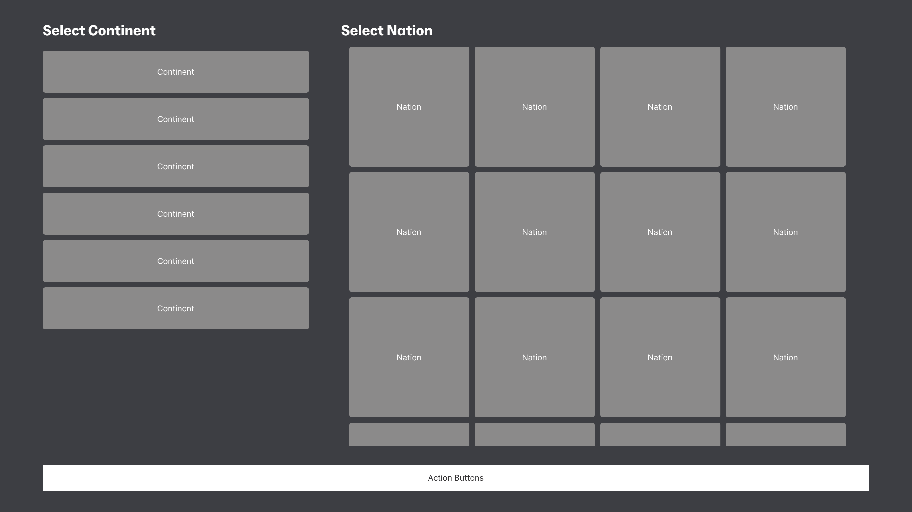Click second Nation tile in third row
912x512 pixels.
click(x=534, y=357)
